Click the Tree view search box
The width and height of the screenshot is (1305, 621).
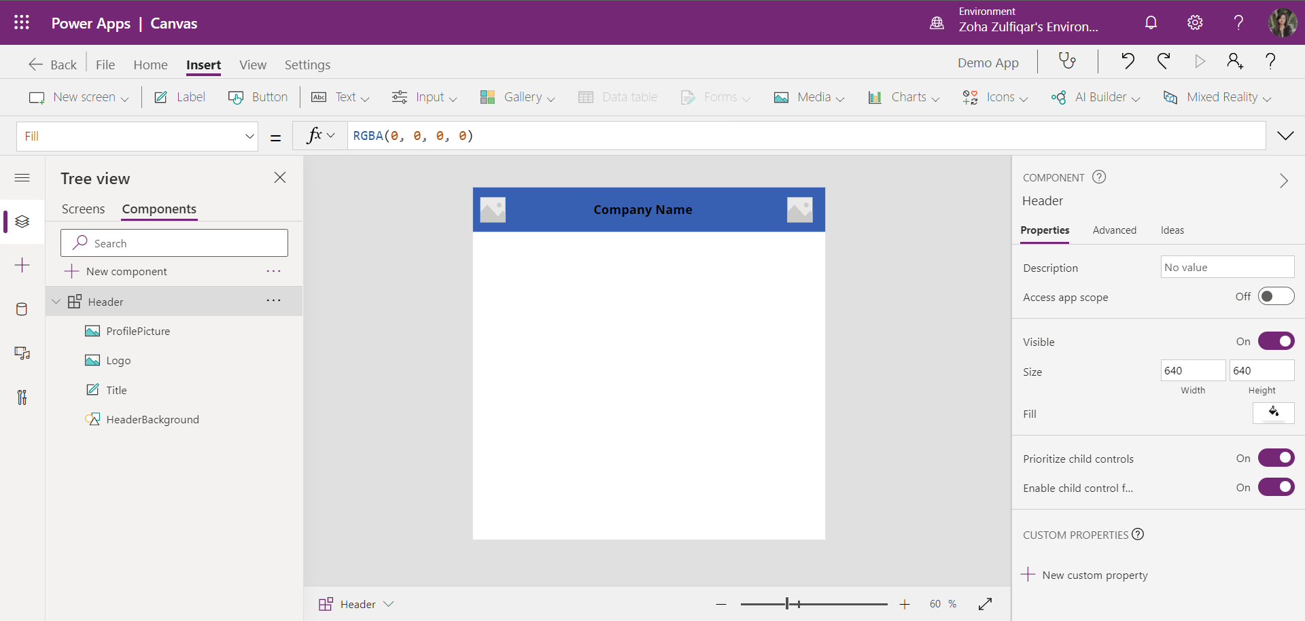(x=174, y=243)
